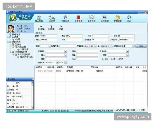The image size is (154, 123).
Task: Open the 开嘱时间 date 2010-09-17 dropdown
Action: coord(57,63)
